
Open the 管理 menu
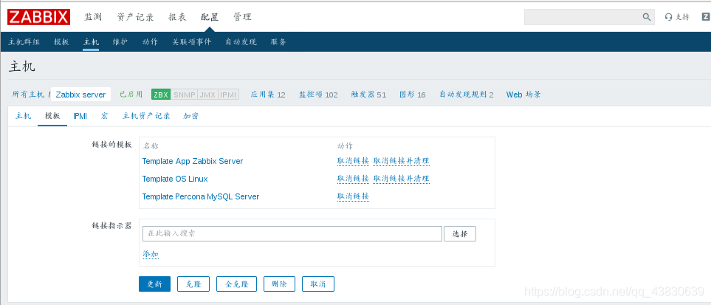(243, 17)
